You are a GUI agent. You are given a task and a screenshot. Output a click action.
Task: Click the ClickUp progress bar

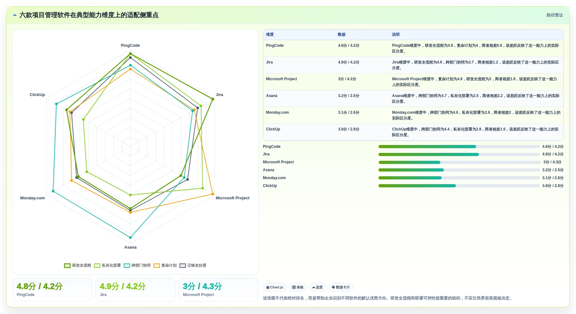pyautogui.click(x=459, y=186)
